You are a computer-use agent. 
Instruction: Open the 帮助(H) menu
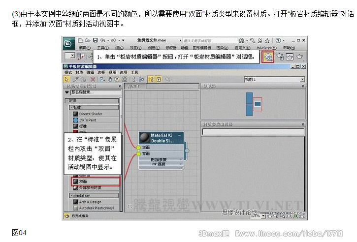289,48
